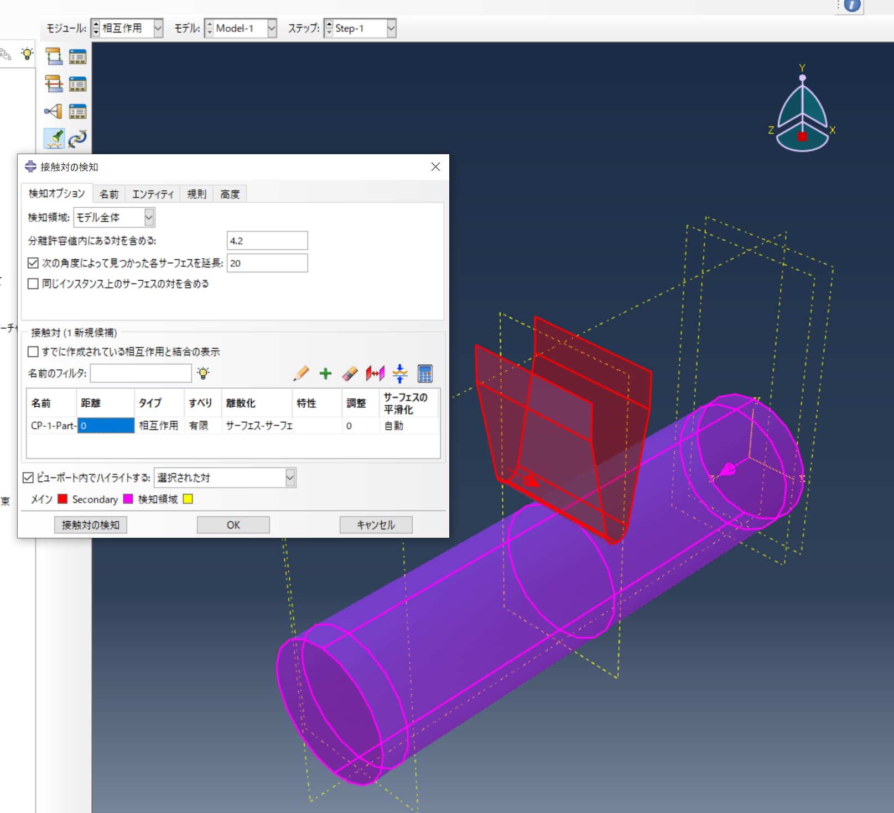Open the ハイライト mode dropdown showing 選択された対
Image resolution: width=894 pixels, height=813 pixels.
point(289,478)
